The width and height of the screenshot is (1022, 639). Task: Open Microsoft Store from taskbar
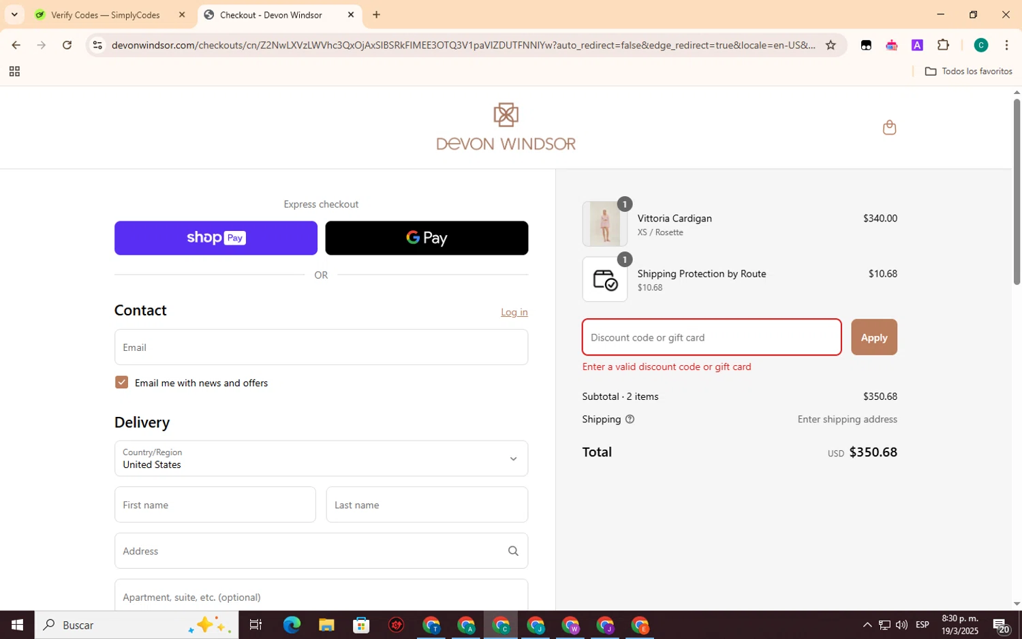point(361,625)
